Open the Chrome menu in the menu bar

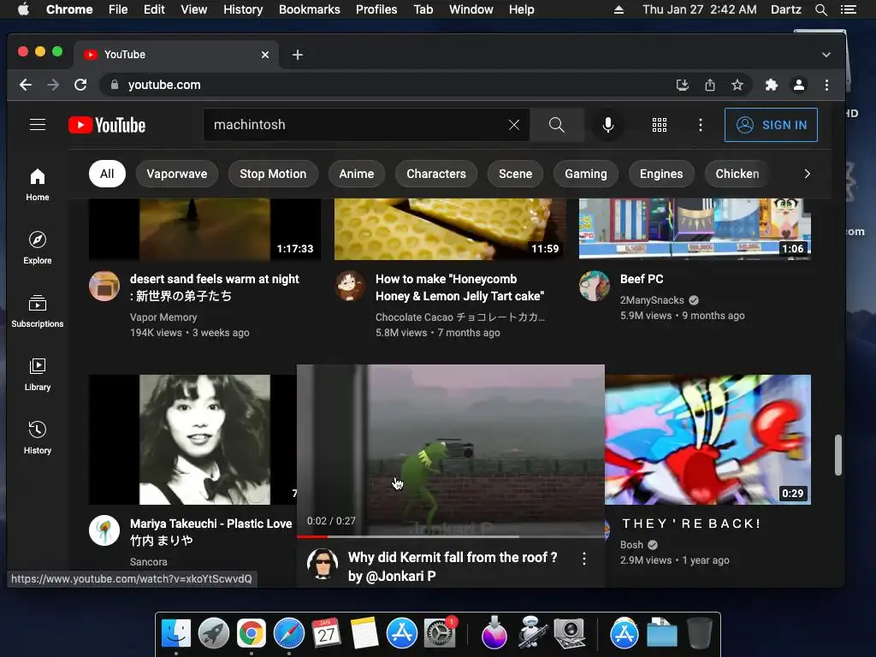(x=69, y=9)
